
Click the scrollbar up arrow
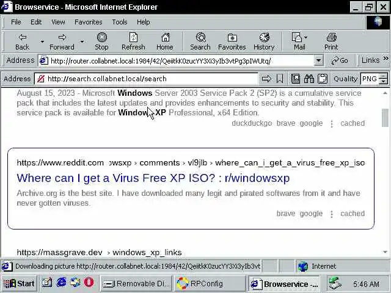click(x=385, y=93)
